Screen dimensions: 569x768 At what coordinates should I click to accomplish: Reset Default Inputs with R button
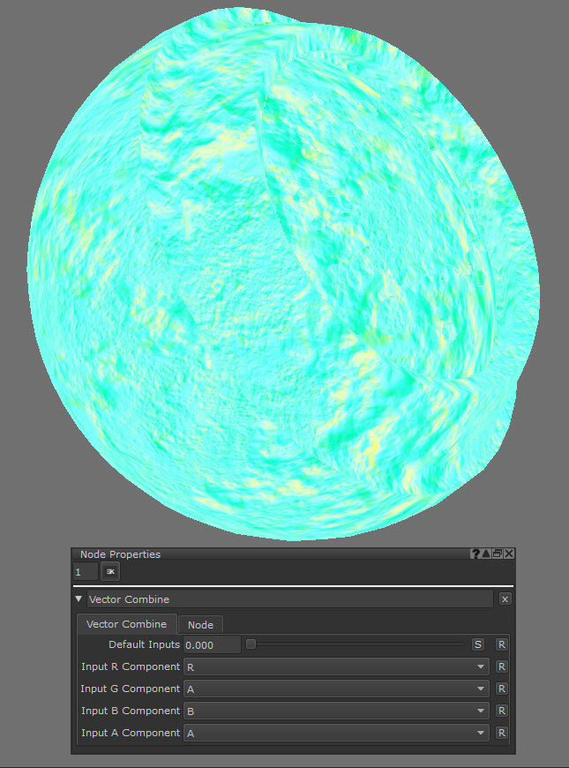501,644
